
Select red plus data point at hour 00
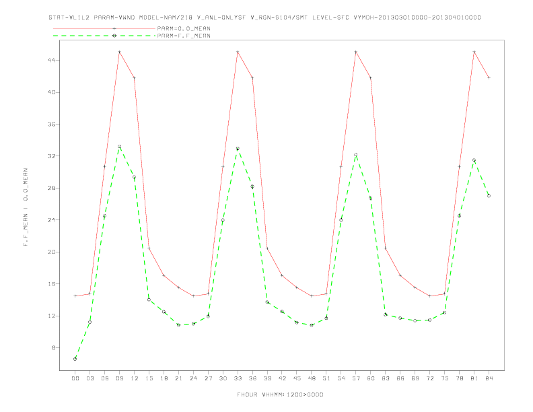tap(75, 296)
